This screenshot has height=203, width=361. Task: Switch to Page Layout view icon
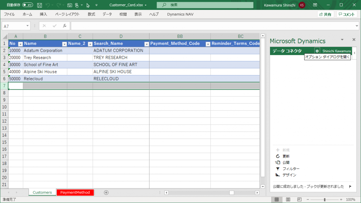288,199
